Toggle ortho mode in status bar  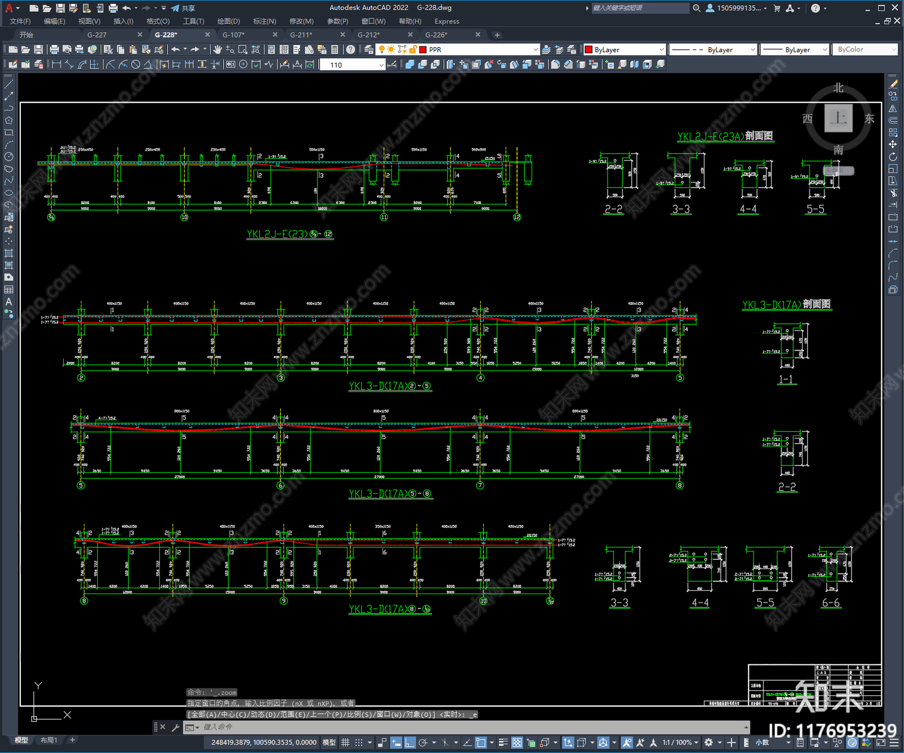(x=410, y=742)
